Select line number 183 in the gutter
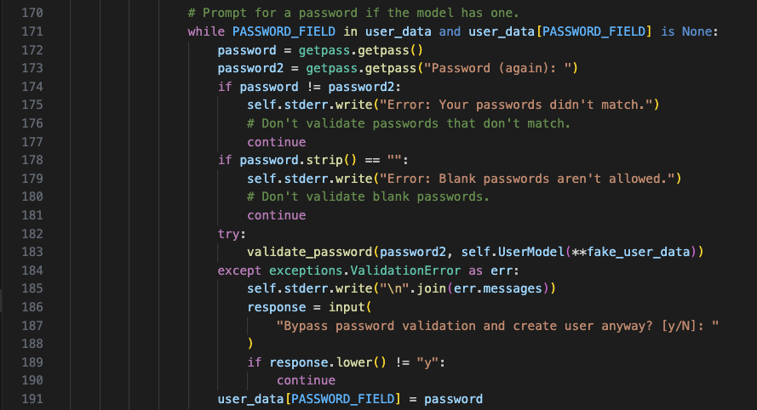 [x=32, y=252]
